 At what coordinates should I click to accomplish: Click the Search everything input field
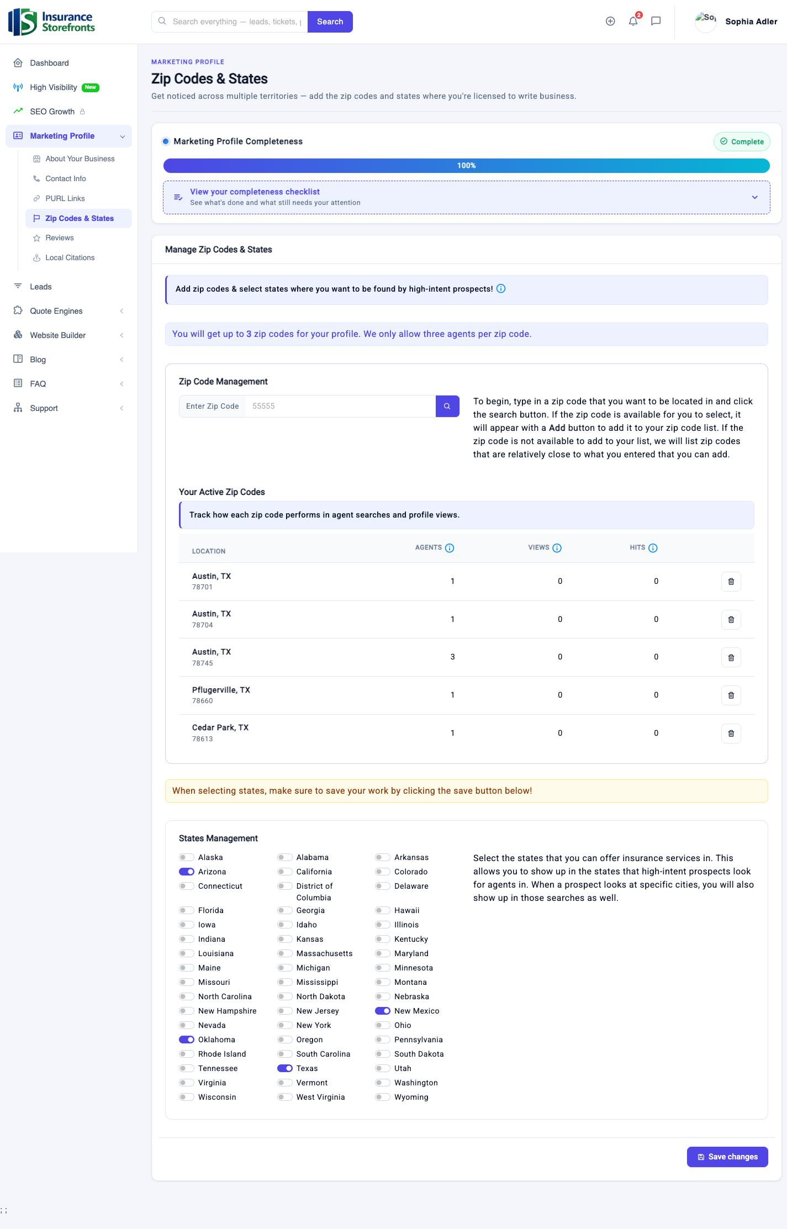pyautogui.click(x=230, y=22)
